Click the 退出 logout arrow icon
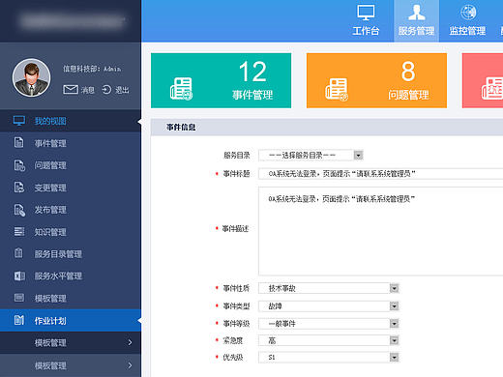Screen dimensions: 503x377 (106, 89)
